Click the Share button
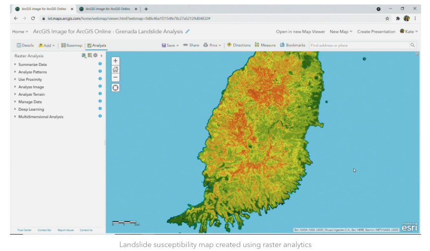The image size is (430, 251). click(x=191, y=45)
